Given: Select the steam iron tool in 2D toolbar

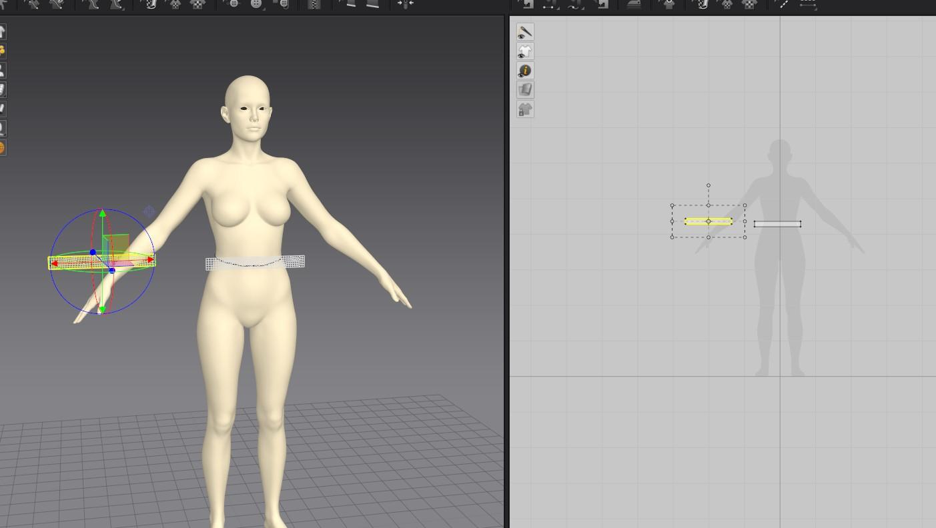Looking at the screenshot, I should (633, 4).
